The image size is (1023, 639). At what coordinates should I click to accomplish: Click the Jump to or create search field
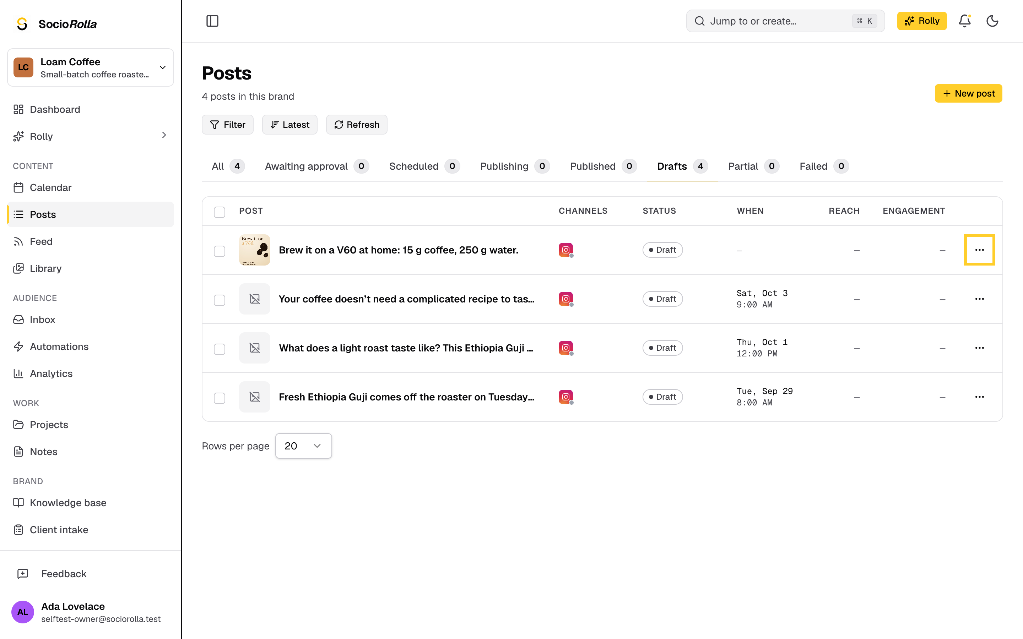pos(785,21)
